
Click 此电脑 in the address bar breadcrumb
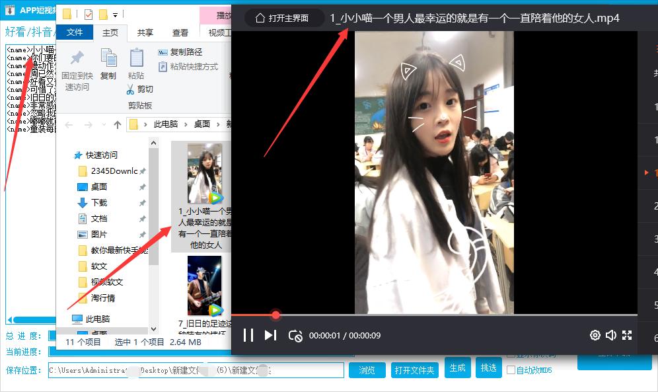[x=166, y=124]
